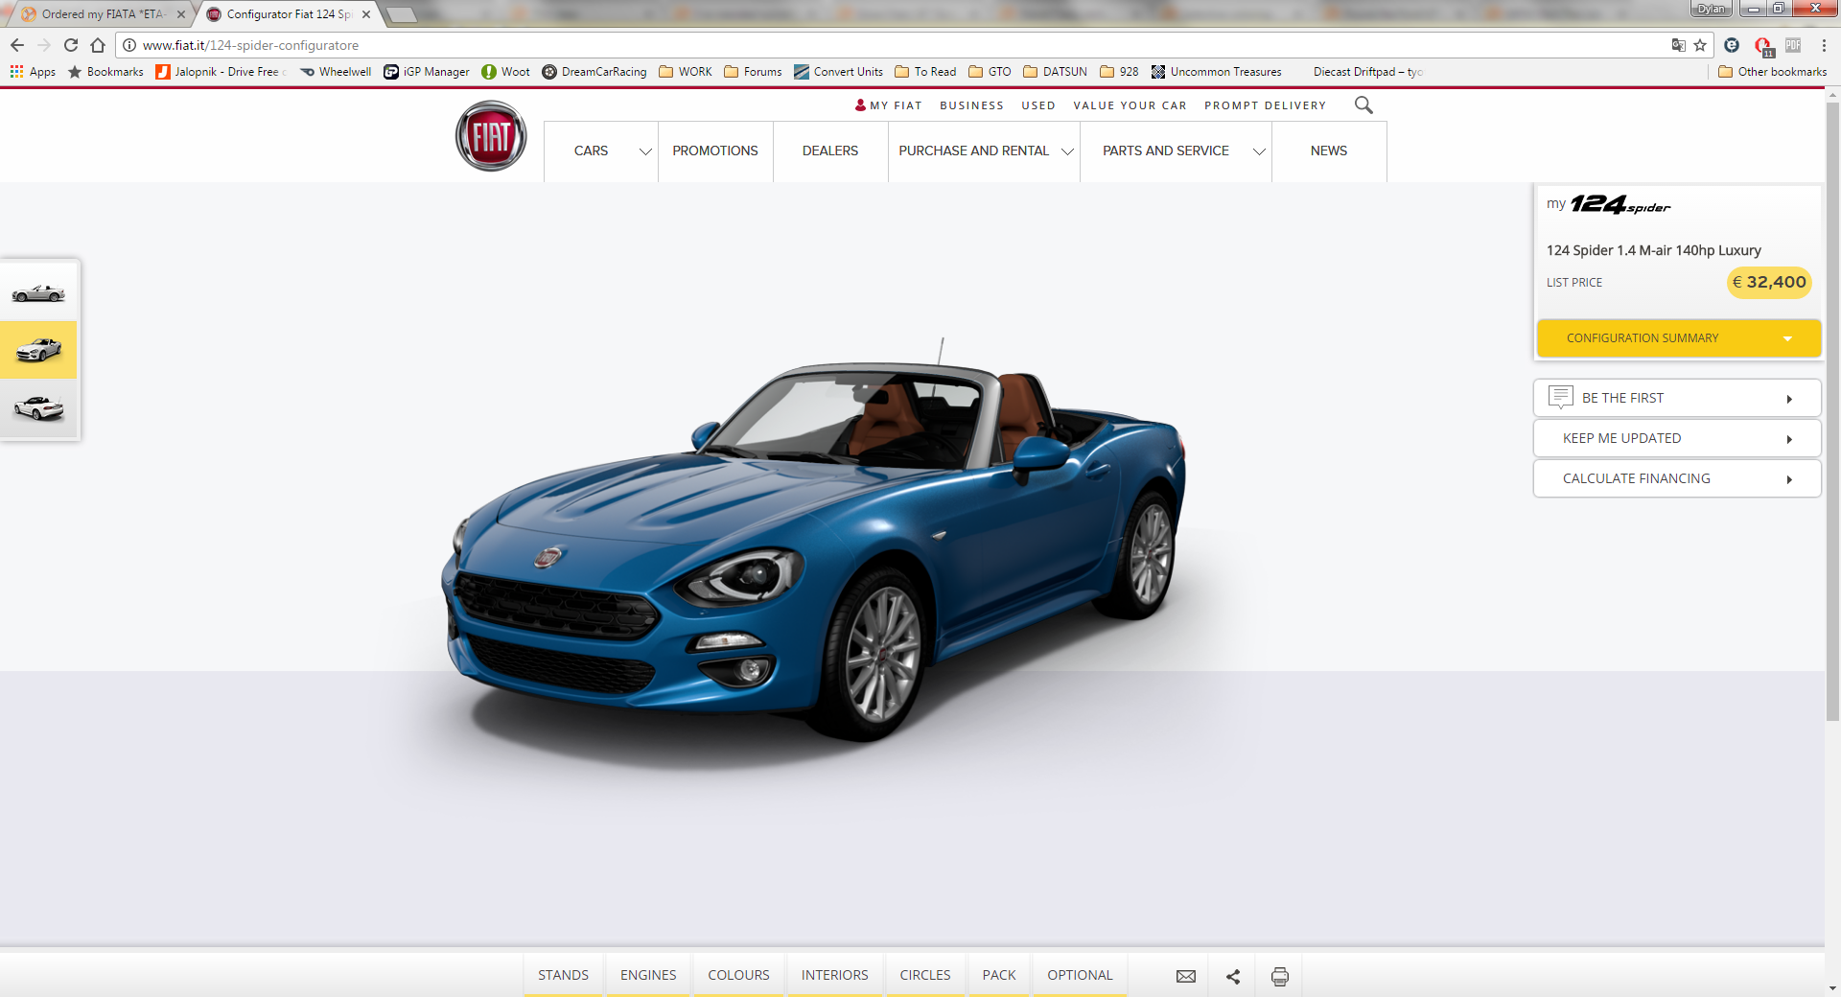This screenshot has width=1841, height=997.
Task: Bookmark page with star icon
Action: (1700, 45)
